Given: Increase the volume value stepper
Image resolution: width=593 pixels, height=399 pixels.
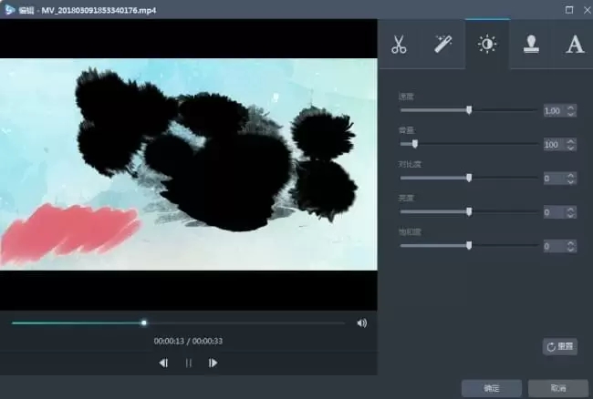Looking at the screenshot, I should click(x=571, y=141).
